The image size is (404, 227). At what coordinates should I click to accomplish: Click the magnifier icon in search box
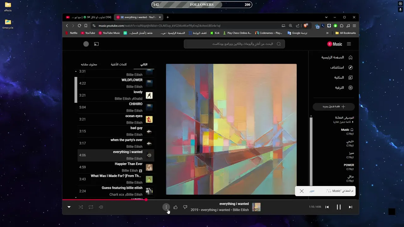pyautogui.click(x=279, y=44)
